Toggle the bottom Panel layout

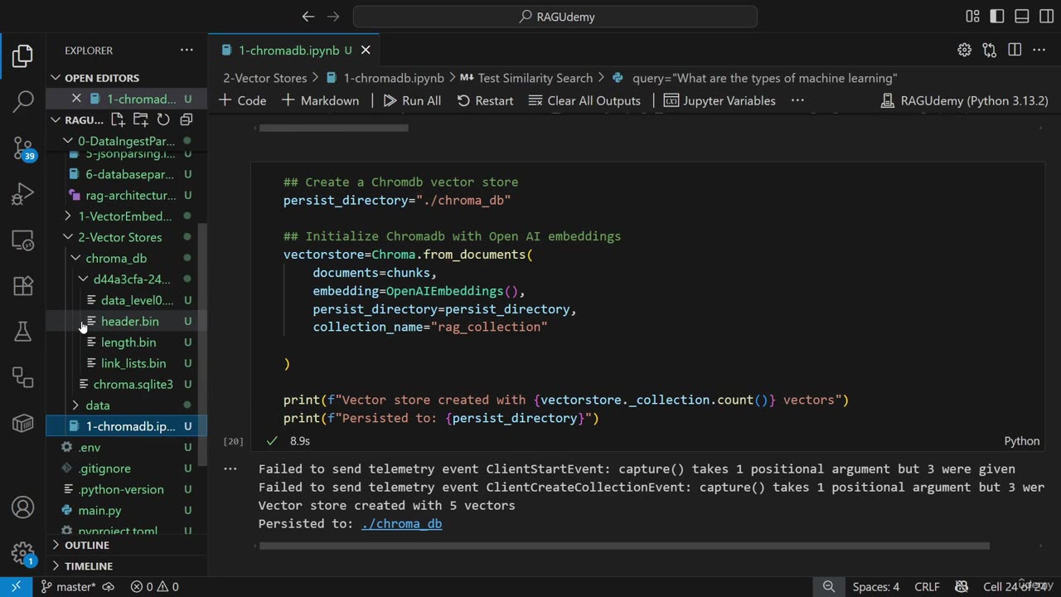1021,17
